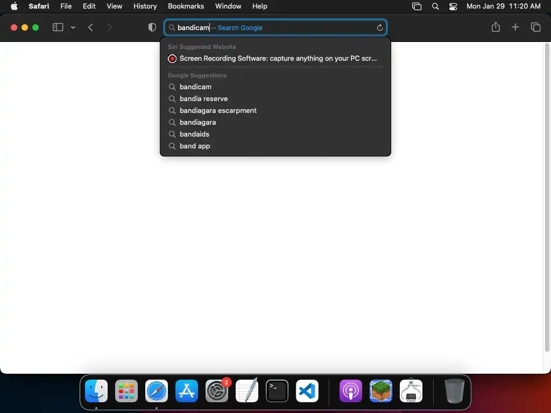Open the Bookmarks menu
The image size is (551, 413).
186,6
